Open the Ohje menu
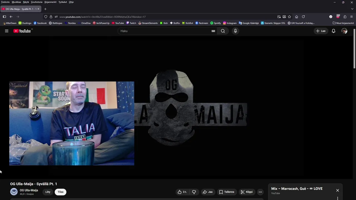Viewport: 356px width, 200px height. [x=71, y=2]
